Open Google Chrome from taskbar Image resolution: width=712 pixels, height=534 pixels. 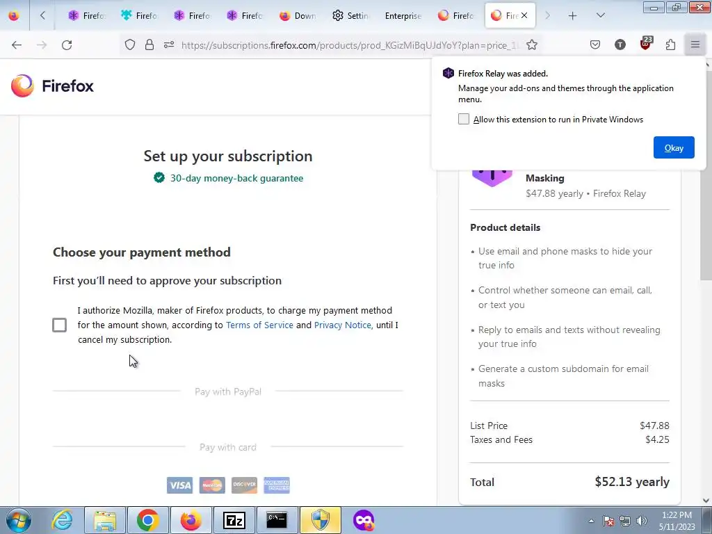tap(147, 520)
